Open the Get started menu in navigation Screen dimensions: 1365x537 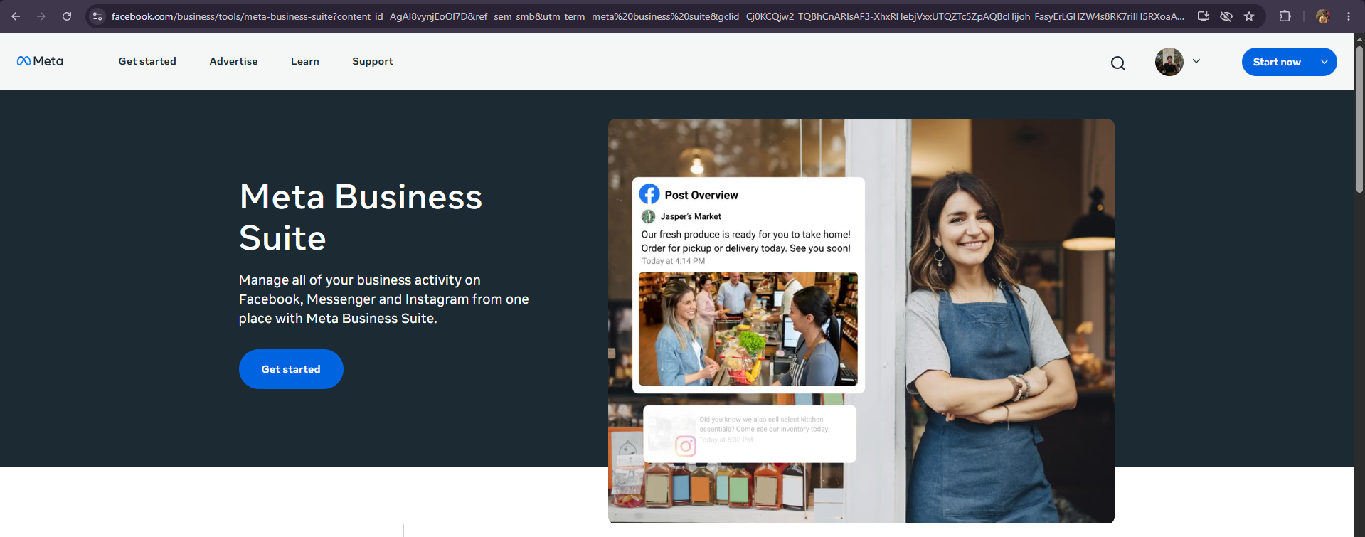tap(147, 61)
